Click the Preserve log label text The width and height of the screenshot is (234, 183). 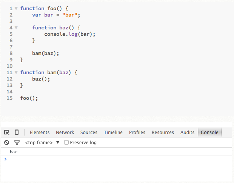tap(83, 143)
